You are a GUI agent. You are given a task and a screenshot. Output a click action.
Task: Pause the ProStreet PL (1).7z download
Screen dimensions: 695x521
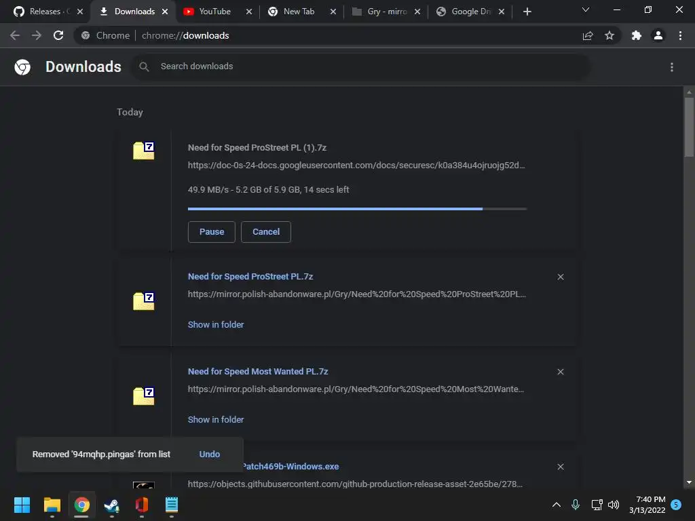click(212, 232)
